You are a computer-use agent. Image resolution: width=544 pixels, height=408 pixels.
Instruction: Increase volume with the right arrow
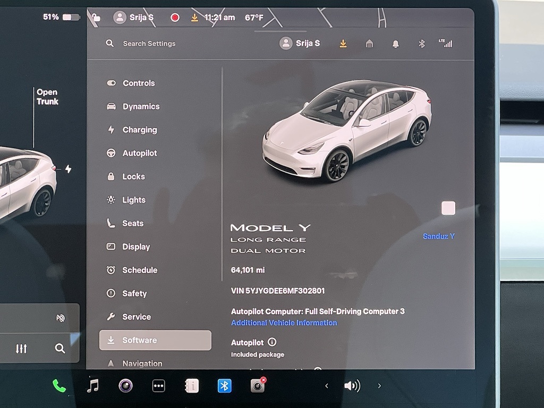pyautogui.click(x=379, y=386)
